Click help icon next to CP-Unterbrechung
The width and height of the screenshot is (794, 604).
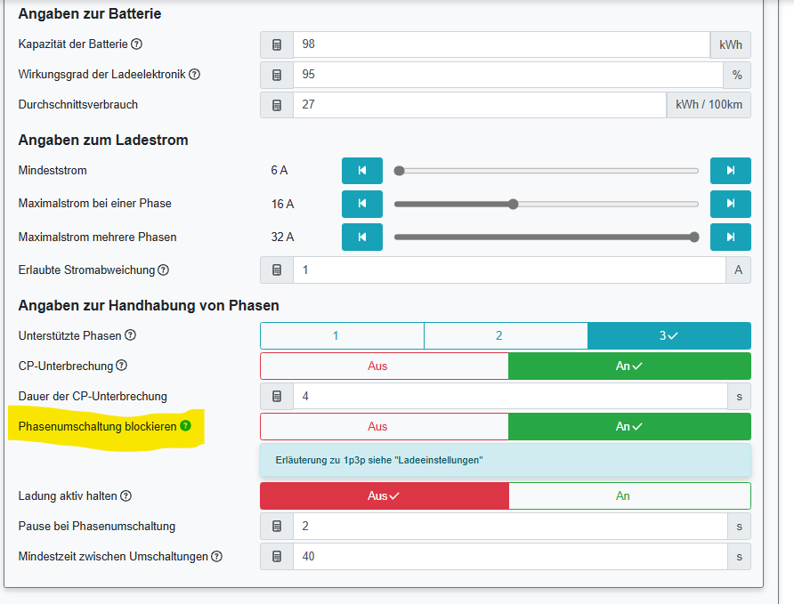click(x=122, y=366)
